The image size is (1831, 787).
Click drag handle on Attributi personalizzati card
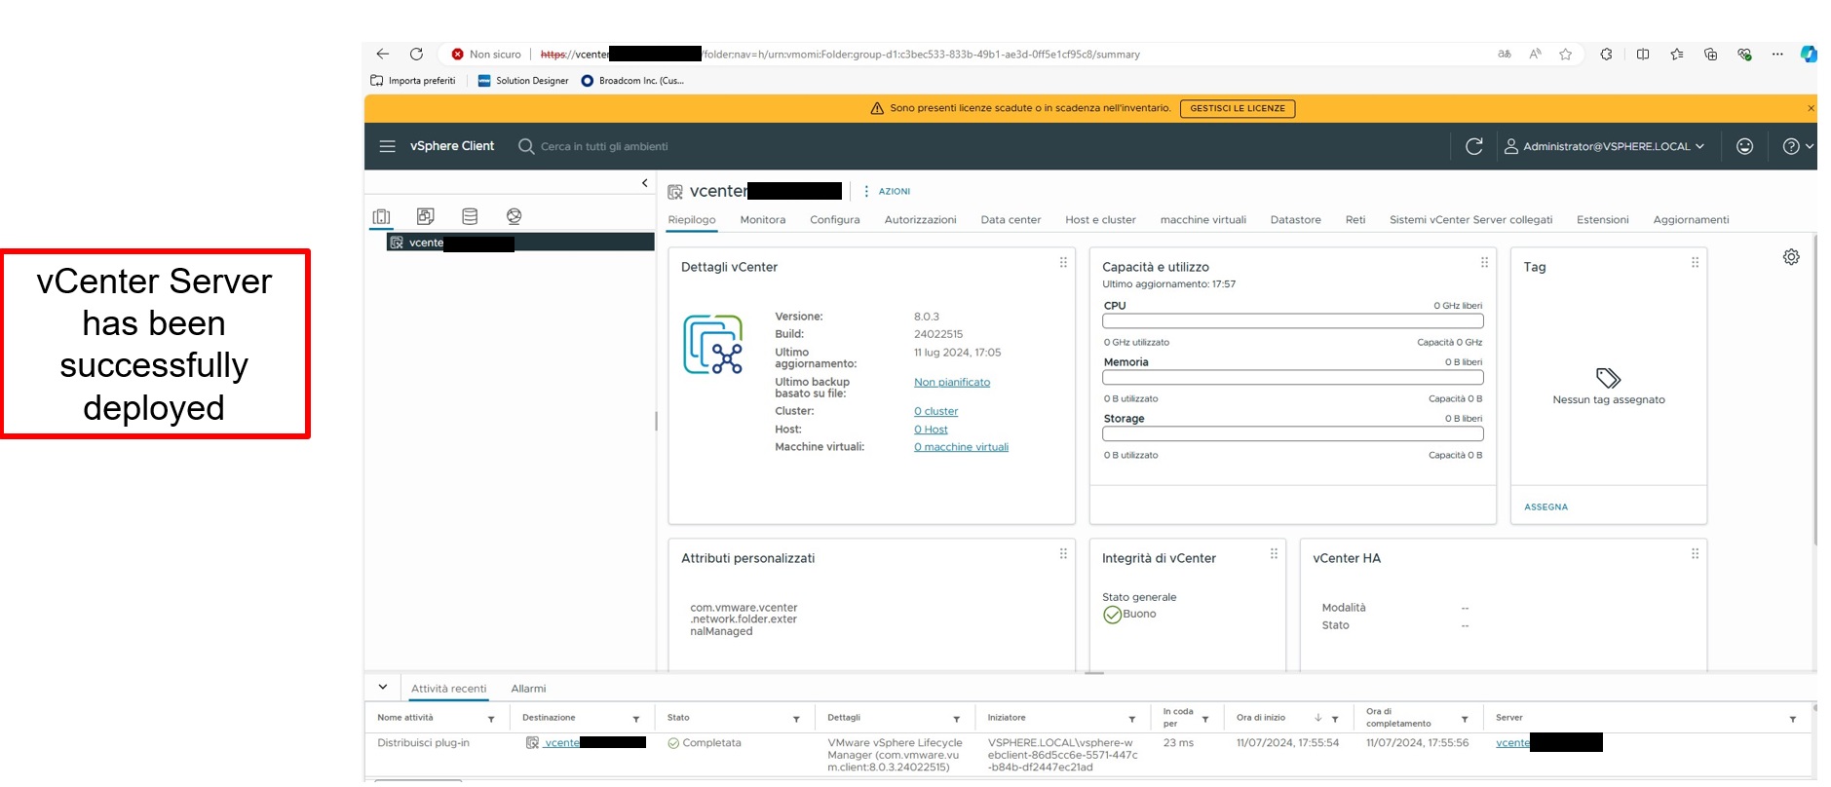pos(1063,554)
